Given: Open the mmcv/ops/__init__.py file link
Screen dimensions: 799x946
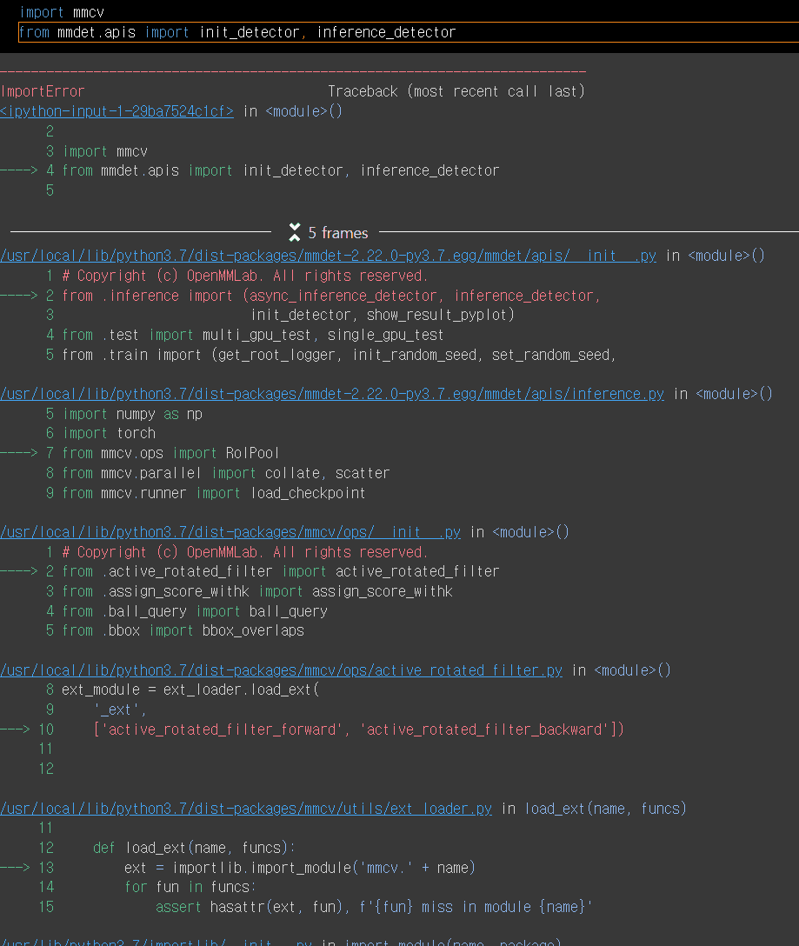Looking at the screenshot, I should tap(230, 532).
